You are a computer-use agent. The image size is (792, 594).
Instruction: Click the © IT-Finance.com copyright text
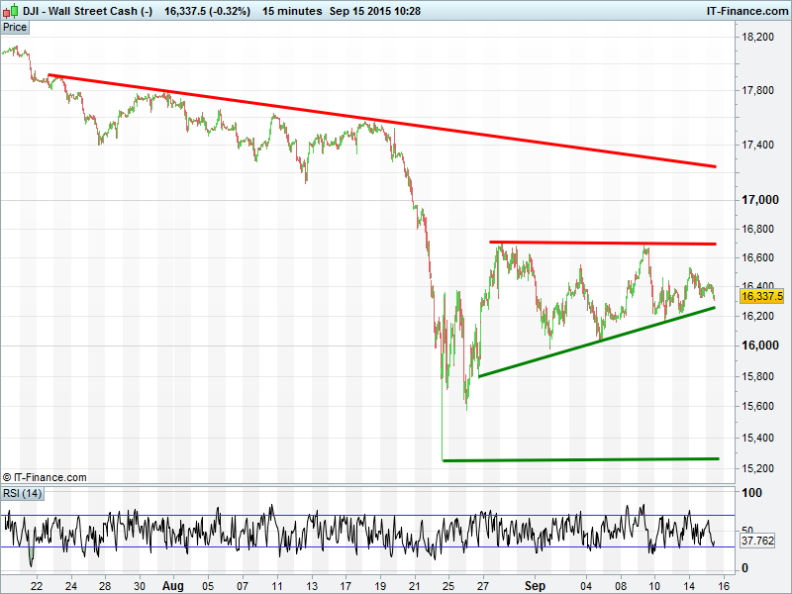45,477
